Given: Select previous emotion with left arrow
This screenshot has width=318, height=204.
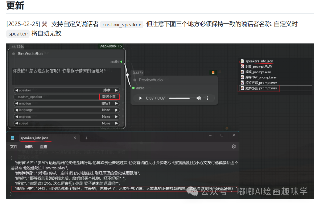Looking at the screenshot, I should coord(16,104).
